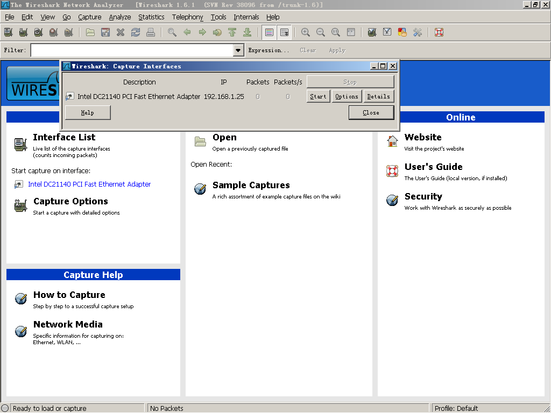Open the Help menu in menu bar
The image size is (551, 413).
[x=273, y=17]
